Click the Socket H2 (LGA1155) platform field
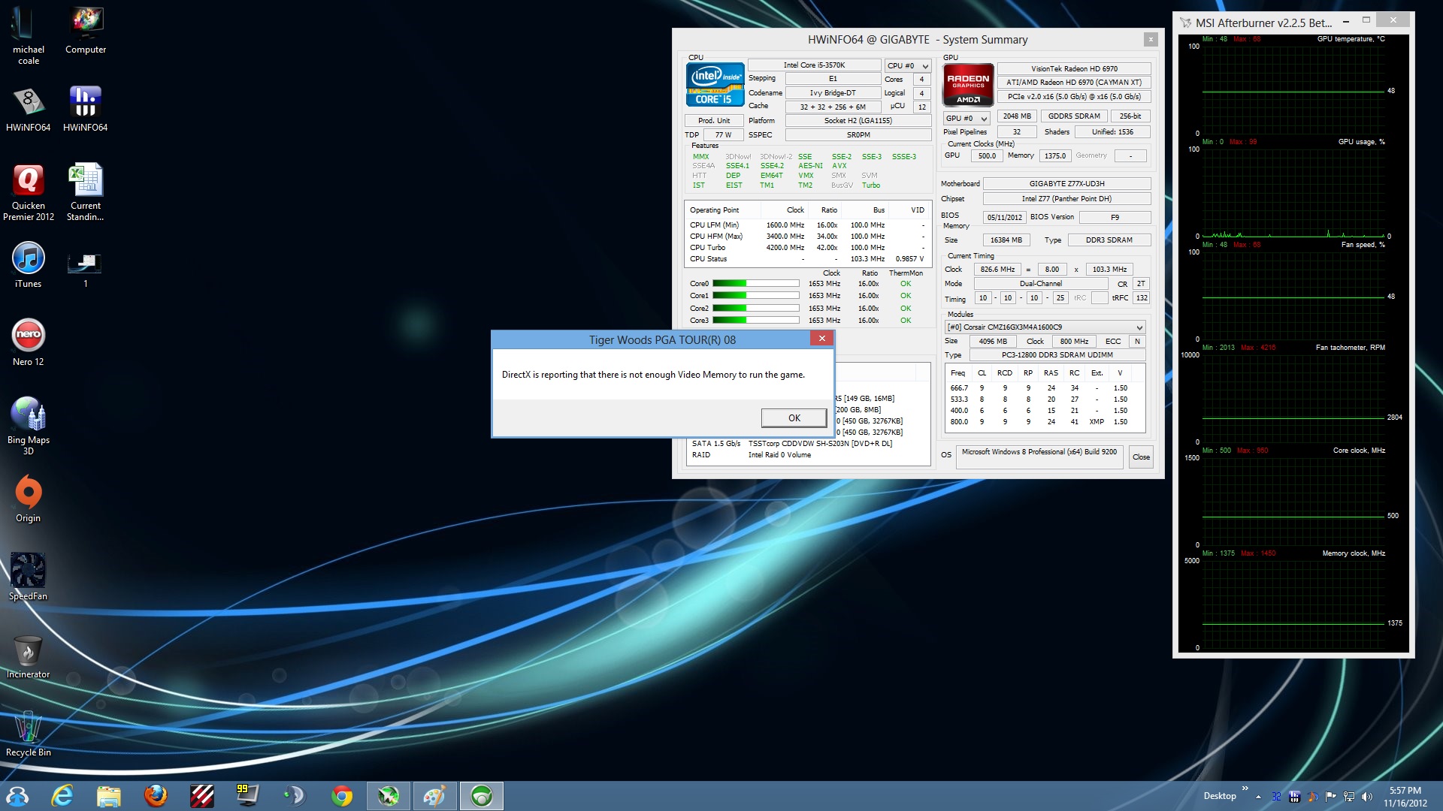 click(x=858, y=121)
